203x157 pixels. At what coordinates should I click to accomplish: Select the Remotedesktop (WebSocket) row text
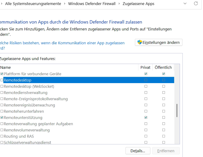click(29, 86)
